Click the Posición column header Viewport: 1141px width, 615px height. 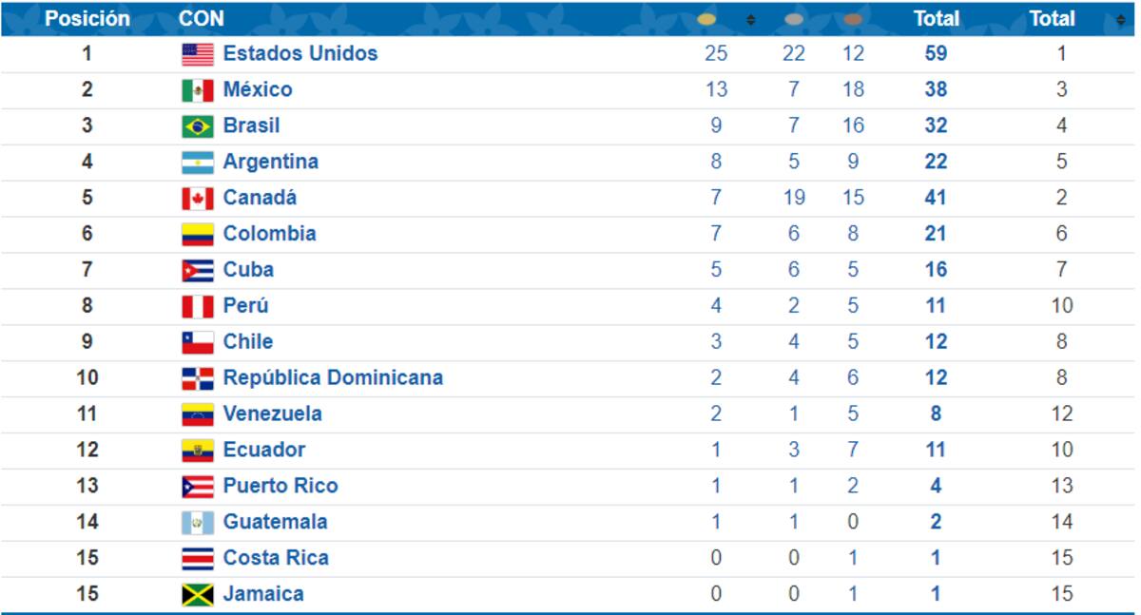pos(87,19)
